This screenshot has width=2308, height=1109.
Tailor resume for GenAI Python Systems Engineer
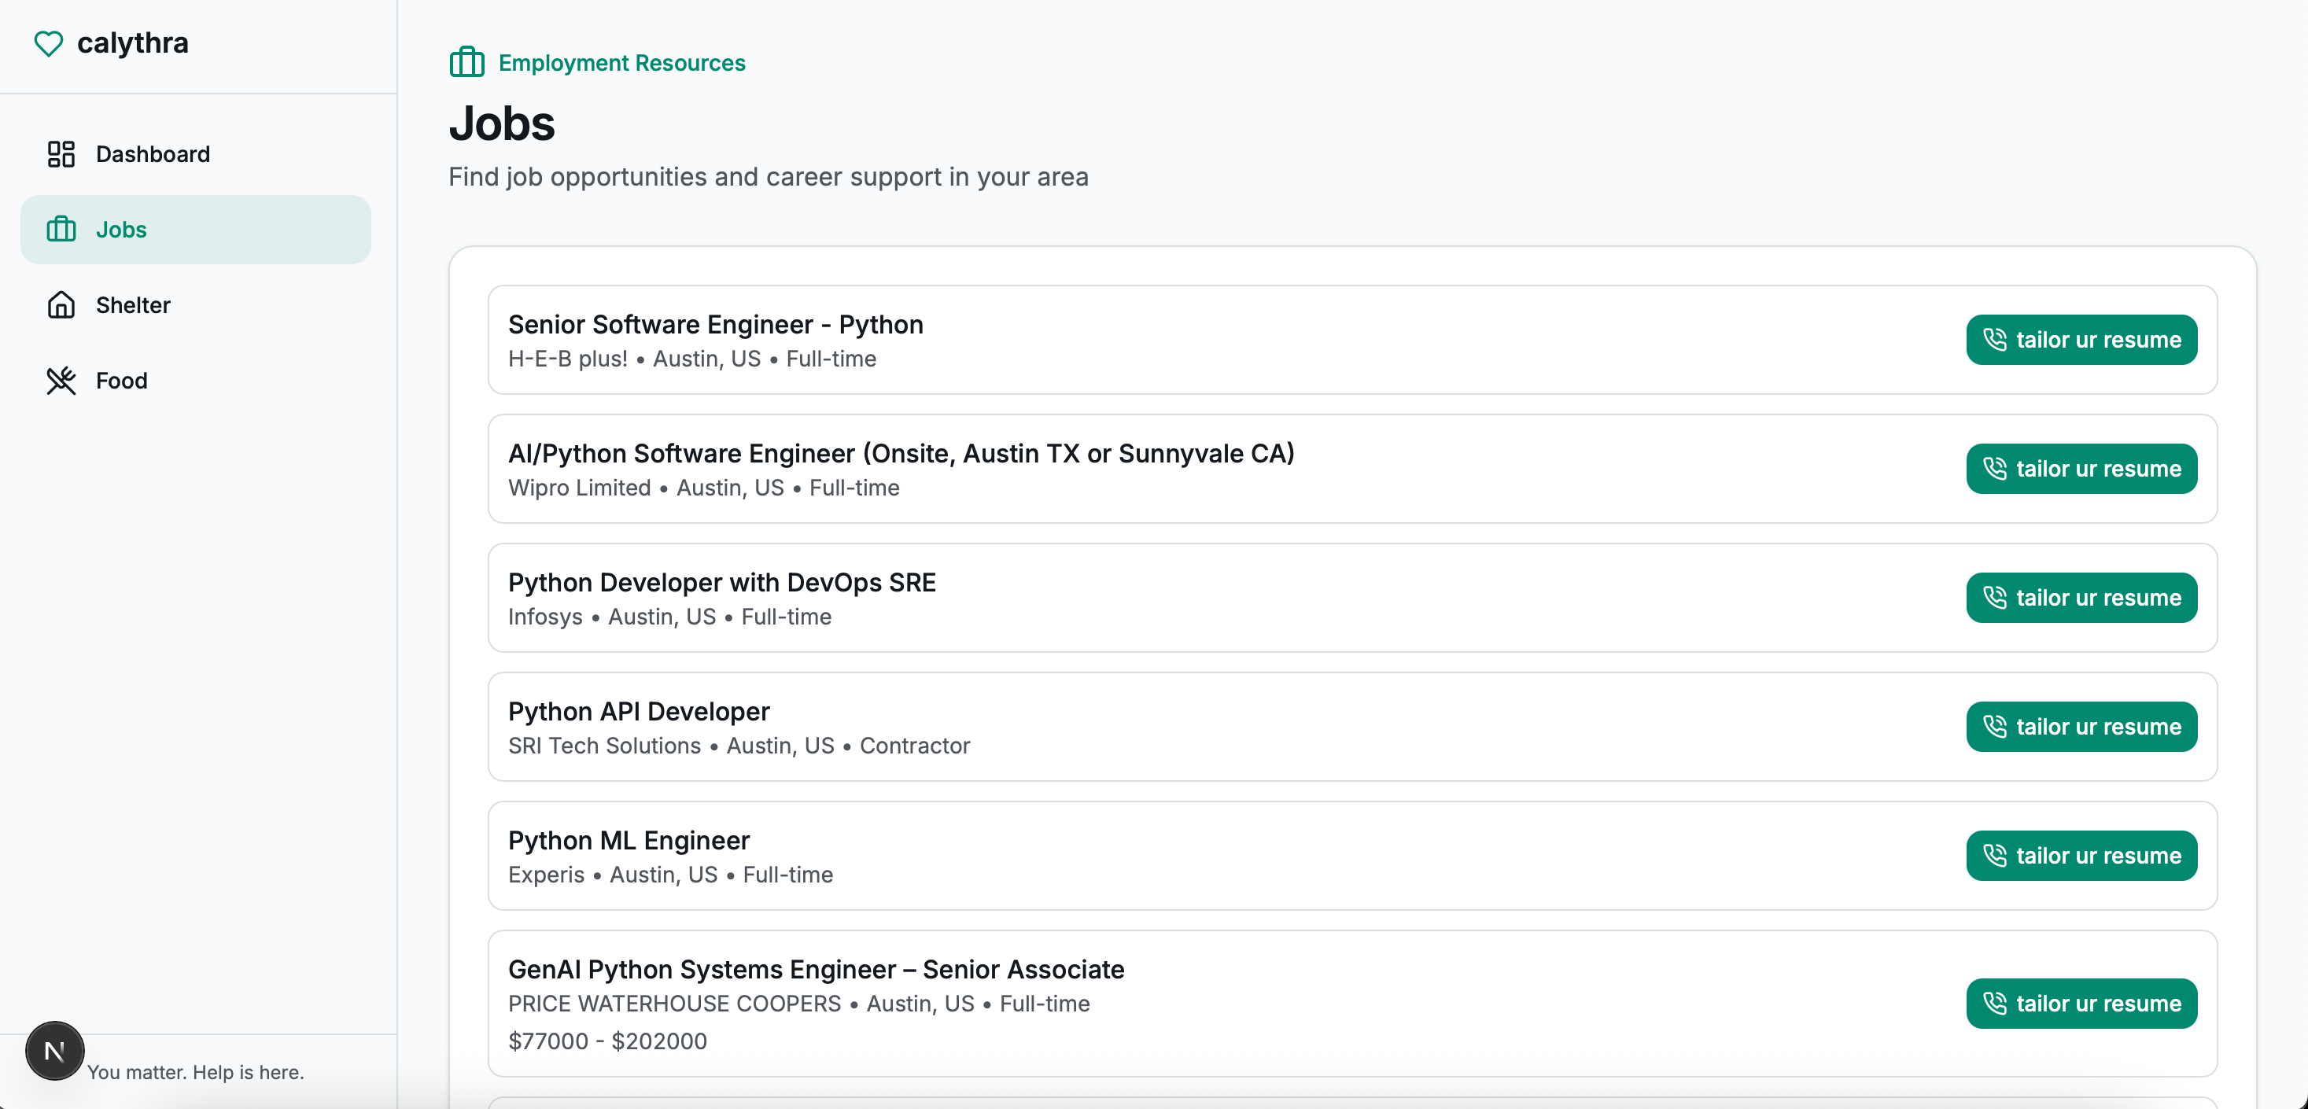pos(2081,1004)
